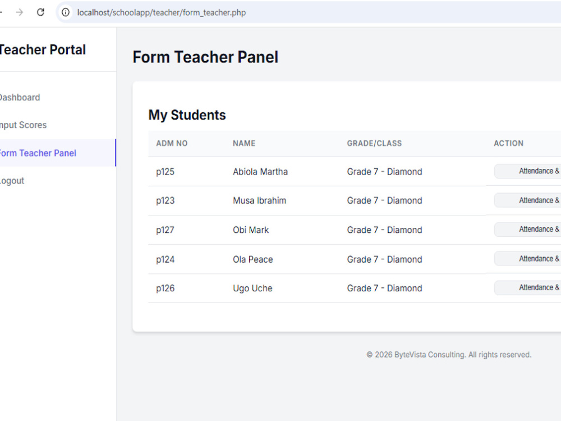Open the Dashboard sidebar item
The image size is (561, 421).
tap(20, 97)
